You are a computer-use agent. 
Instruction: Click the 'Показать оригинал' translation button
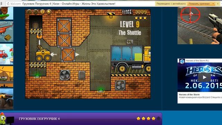tap(199, 4)
